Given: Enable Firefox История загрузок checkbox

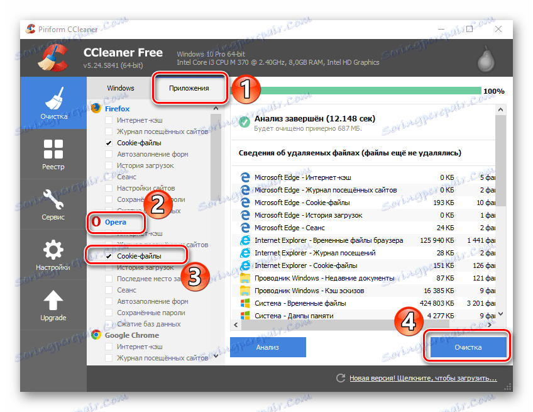Looking at the screenshot, I should pos(109,165).
